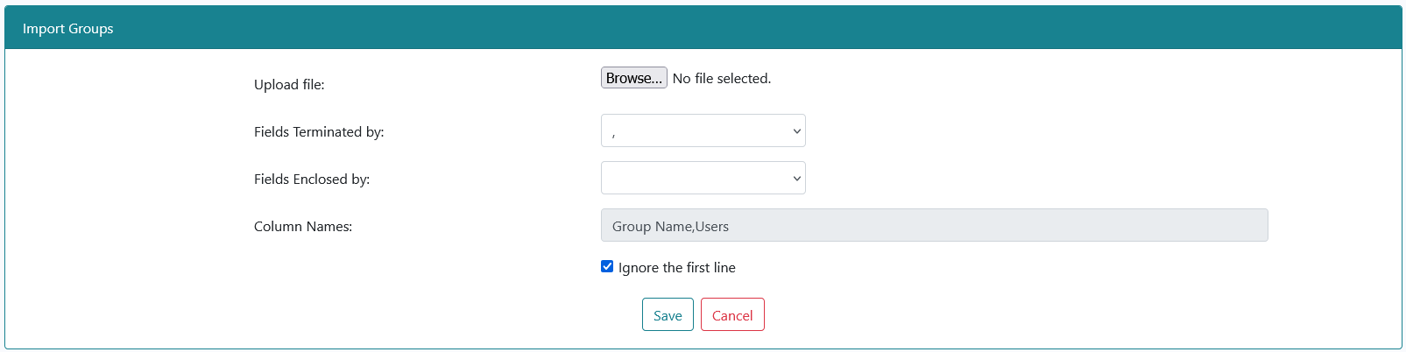Click the "Ignore the first line" label text
This screenshot has width=1406, height=352.
pos(677,268)
